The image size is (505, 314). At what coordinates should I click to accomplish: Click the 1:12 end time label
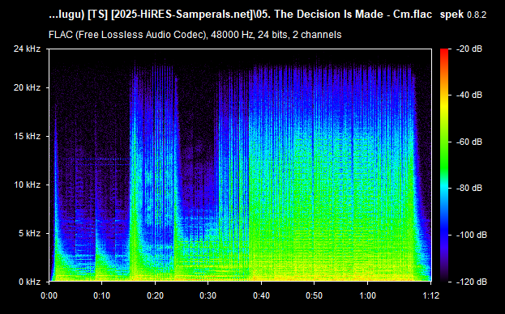click(x=430, y=295)
